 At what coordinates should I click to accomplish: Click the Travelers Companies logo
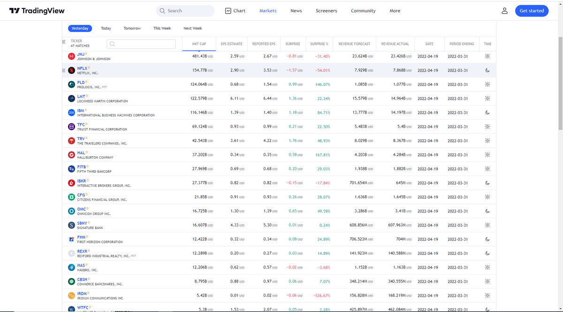tap(71, 141)
